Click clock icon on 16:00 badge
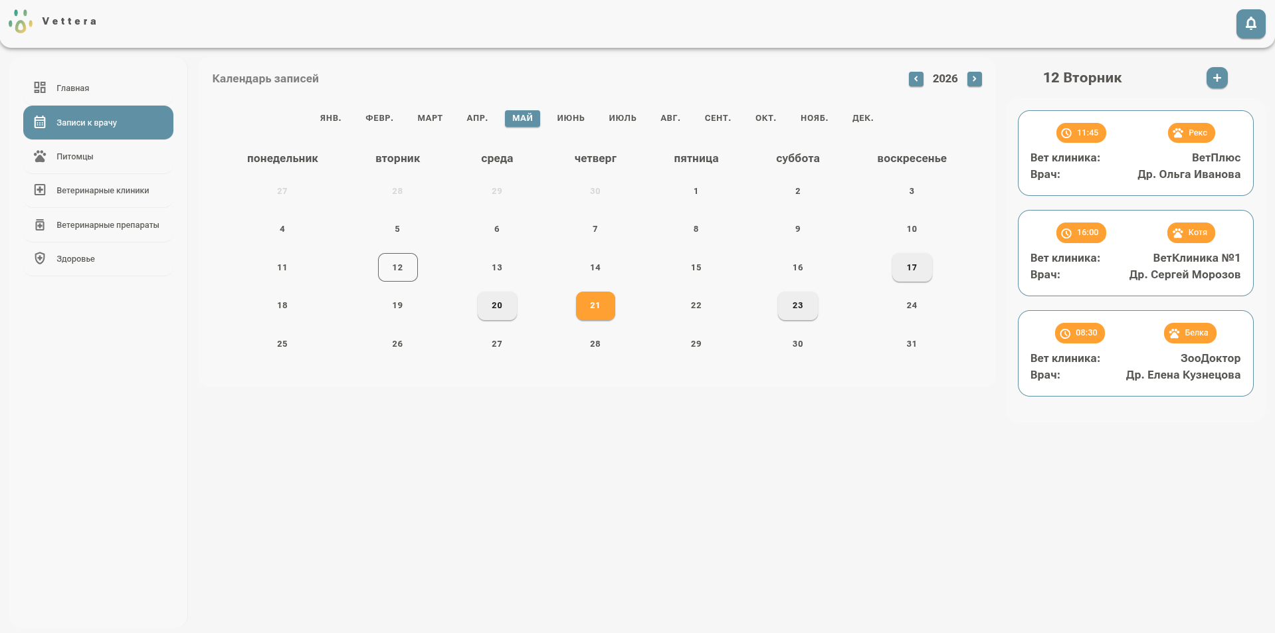 point(1066,233)
